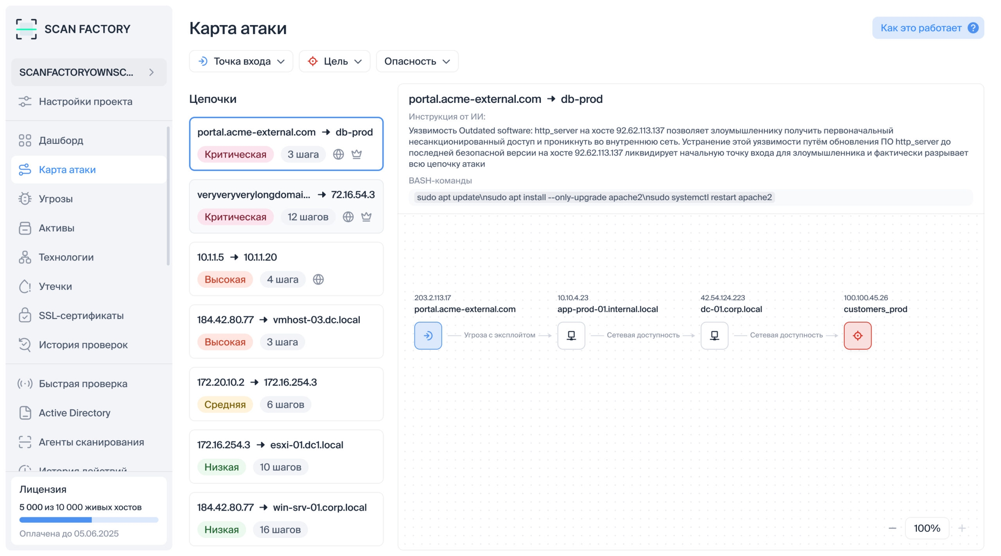The image size is (1001, 556).
Task: Click the crown icon on veryveryverylong chain
Action: 366,217
